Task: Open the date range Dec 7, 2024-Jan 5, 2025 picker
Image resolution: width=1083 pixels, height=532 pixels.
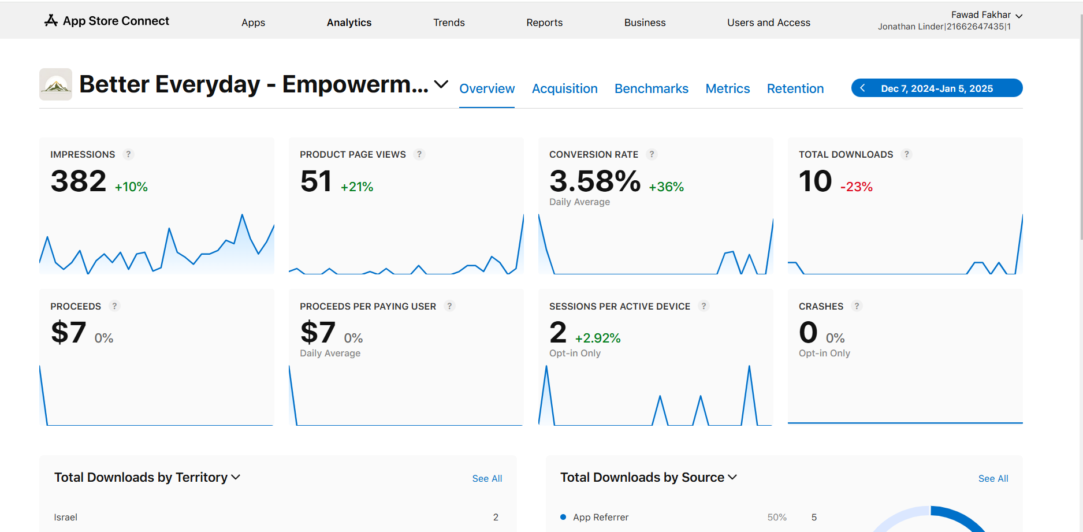Action: pyautogui.click(x=937, y=88)
